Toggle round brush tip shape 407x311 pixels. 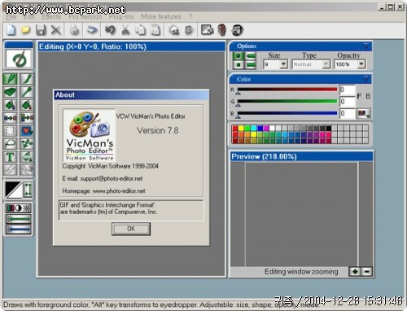point(239,56)
